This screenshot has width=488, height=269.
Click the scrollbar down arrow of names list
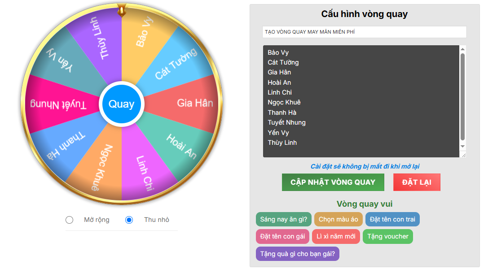pos(463,146)
